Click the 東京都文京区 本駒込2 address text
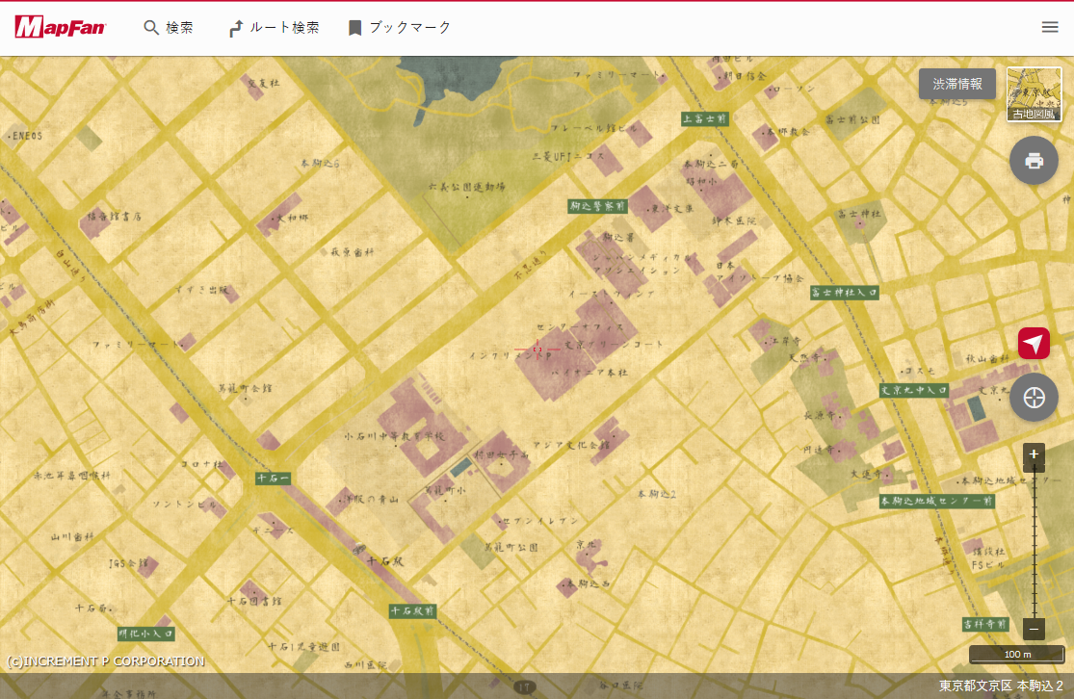1074x699 pixels. (x=1001, y=686)
